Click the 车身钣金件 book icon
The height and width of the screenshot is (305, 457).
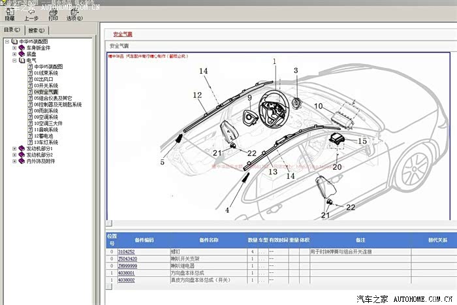22,48
